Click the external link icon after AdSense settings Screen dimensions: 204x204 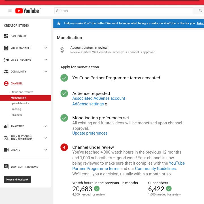click(106, 104)
